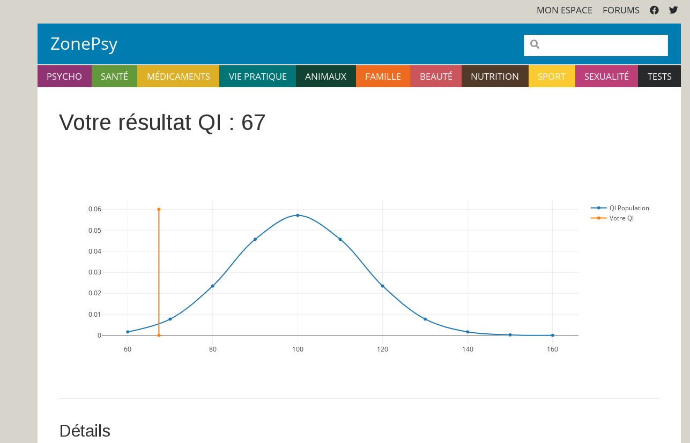Toggle the QI Population legend entry

click(x=628, y=208)
